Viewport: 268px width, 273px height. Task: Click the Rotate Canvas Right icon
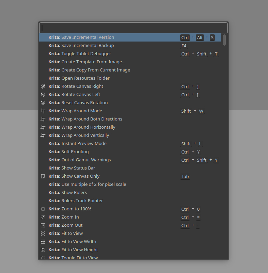(43, 86)
